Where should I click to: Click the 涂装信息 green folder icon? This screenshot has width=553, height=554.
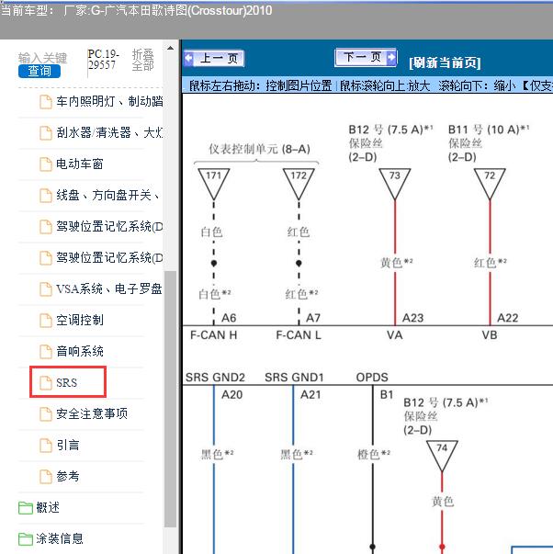click(x=25, y=539)
